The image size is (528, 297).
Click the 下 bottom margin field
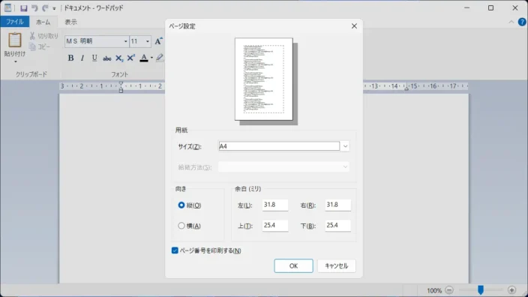coord(337,225)
